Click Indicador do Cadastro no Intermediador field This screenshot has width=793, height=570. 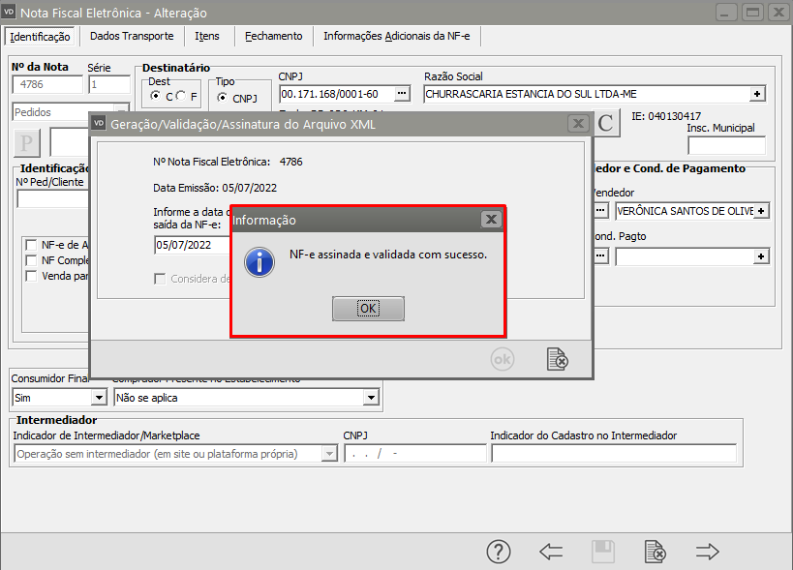[x=613, y=453]
